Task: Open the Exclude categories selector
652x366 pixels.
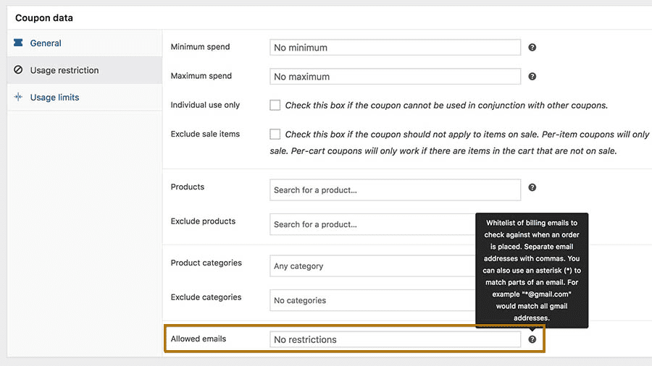Action: click(372, 300)
